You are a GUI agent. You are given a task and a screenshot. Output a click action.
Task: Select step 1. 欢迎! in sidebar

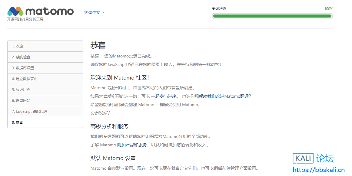pos(45,46)
